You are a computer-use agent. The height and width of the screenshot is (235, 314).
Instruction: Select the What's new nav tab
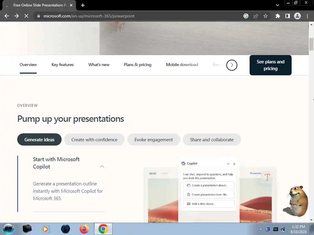pyautogui.click(x=99, y=65)
